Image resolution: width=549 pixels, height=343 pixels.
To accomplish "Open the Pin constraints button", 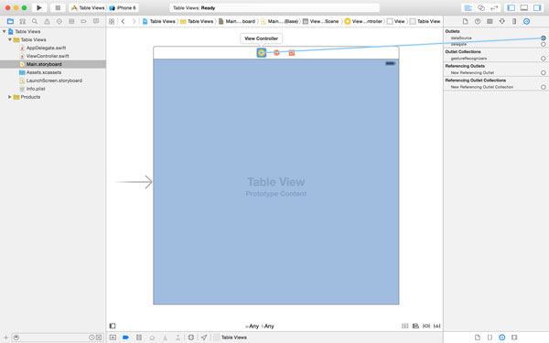I will 426,326.
